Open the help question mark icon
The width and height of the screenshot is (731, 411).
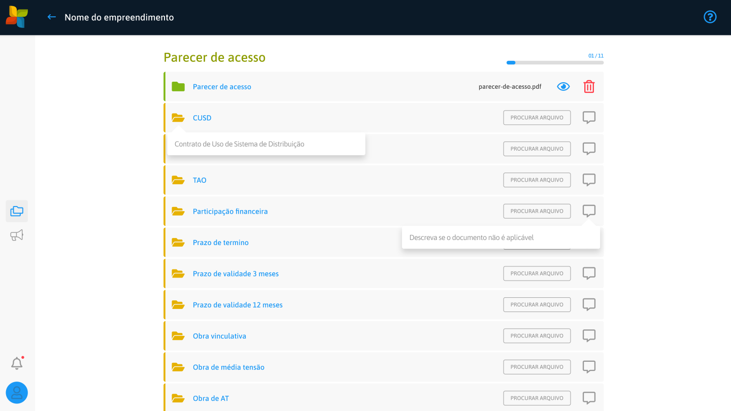click(x=710, y=17)
